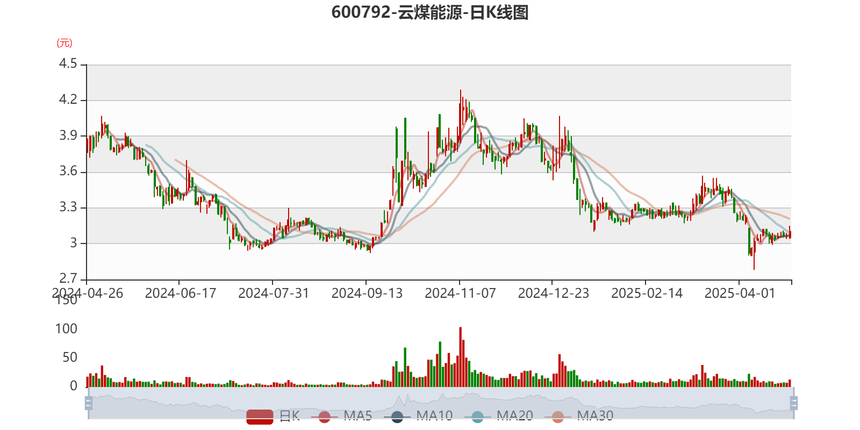Image resolution: width=860 pixels, height=430 pixels.
Task: Pick the 2024-12-23 date axis label
Action: pyautogui.click(x=553, y=293)
